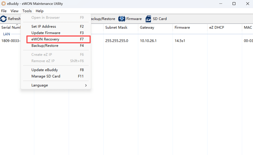This screenshot has width=253, height=155.
Task: Click the eBuddy app icon in title bar
Action: [x=3, y=4]
